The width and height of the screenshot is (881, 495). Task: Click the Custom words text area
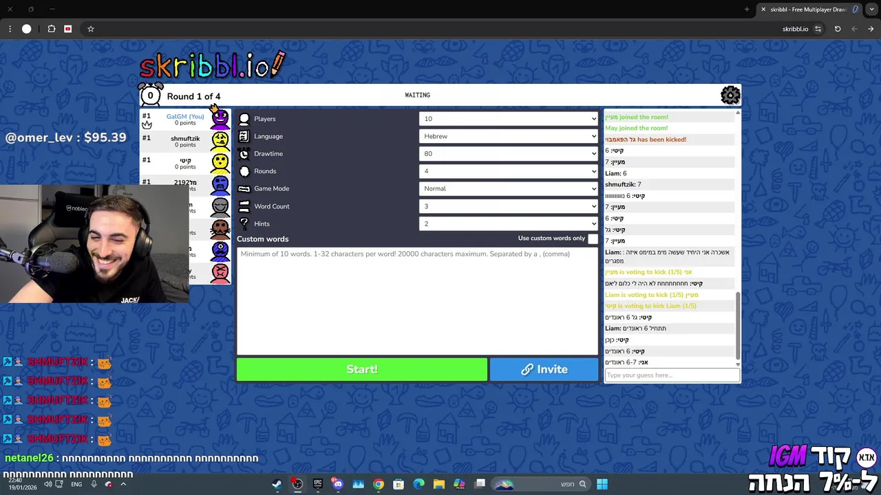(x=417, y=300)
